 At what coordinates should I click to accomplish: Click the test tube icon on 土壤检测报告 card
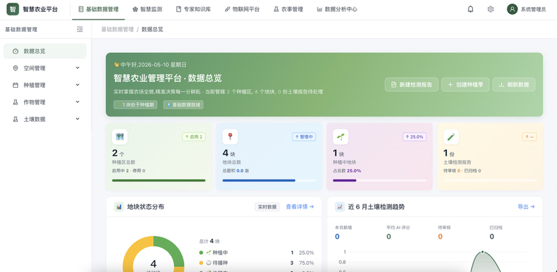pyautogui.click(x=451, y=137)
